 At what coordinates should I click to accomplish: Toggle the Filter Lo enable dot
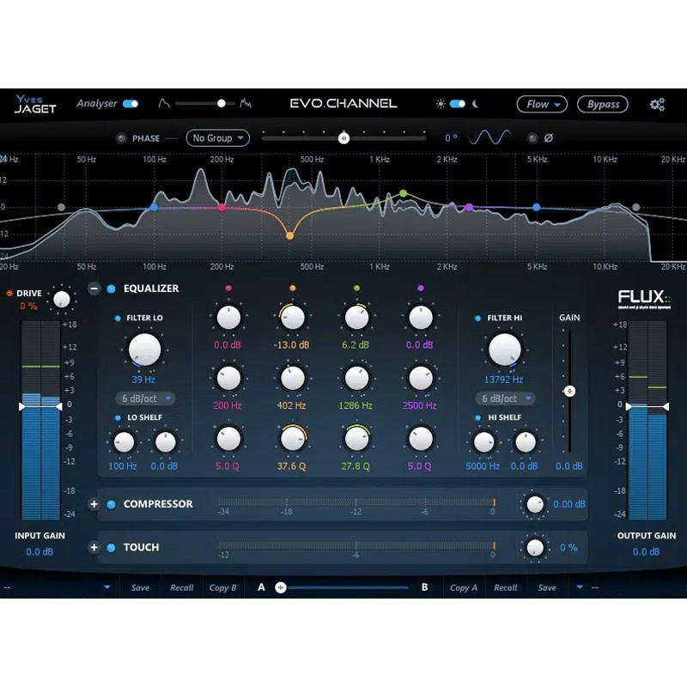coord(118,319)
